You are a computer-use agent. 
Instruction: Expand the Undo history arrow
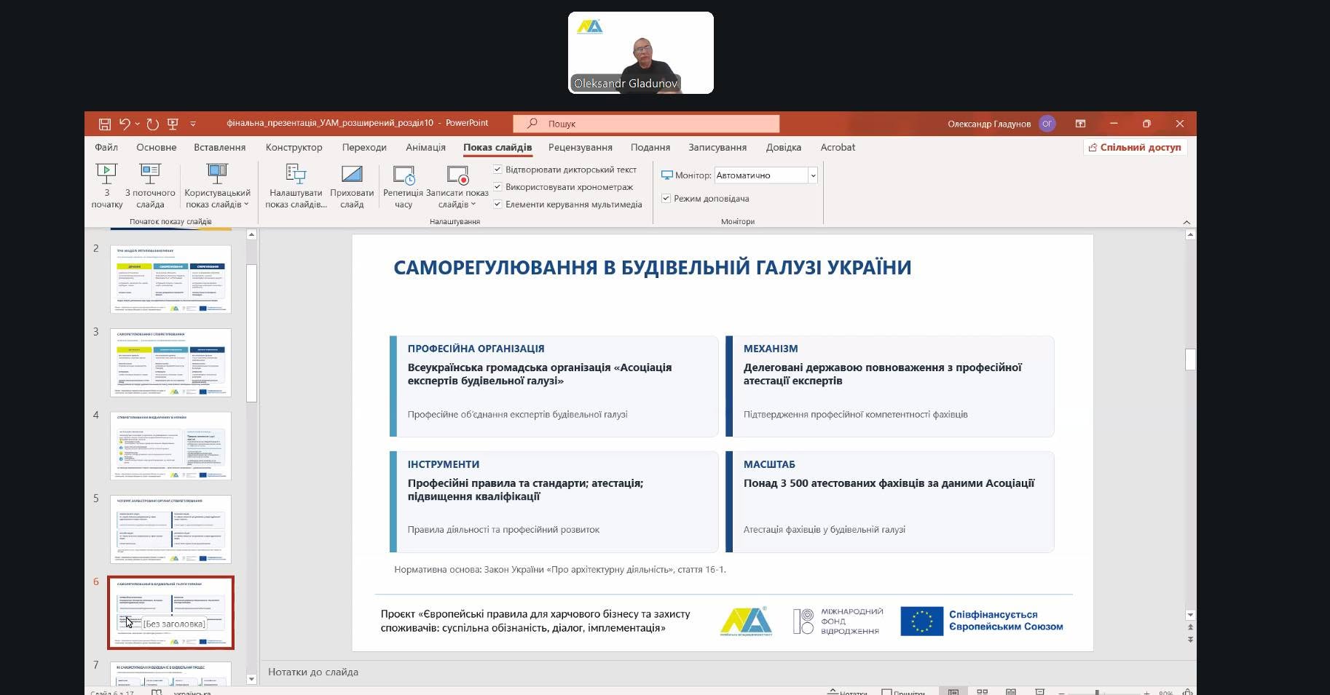137,124
